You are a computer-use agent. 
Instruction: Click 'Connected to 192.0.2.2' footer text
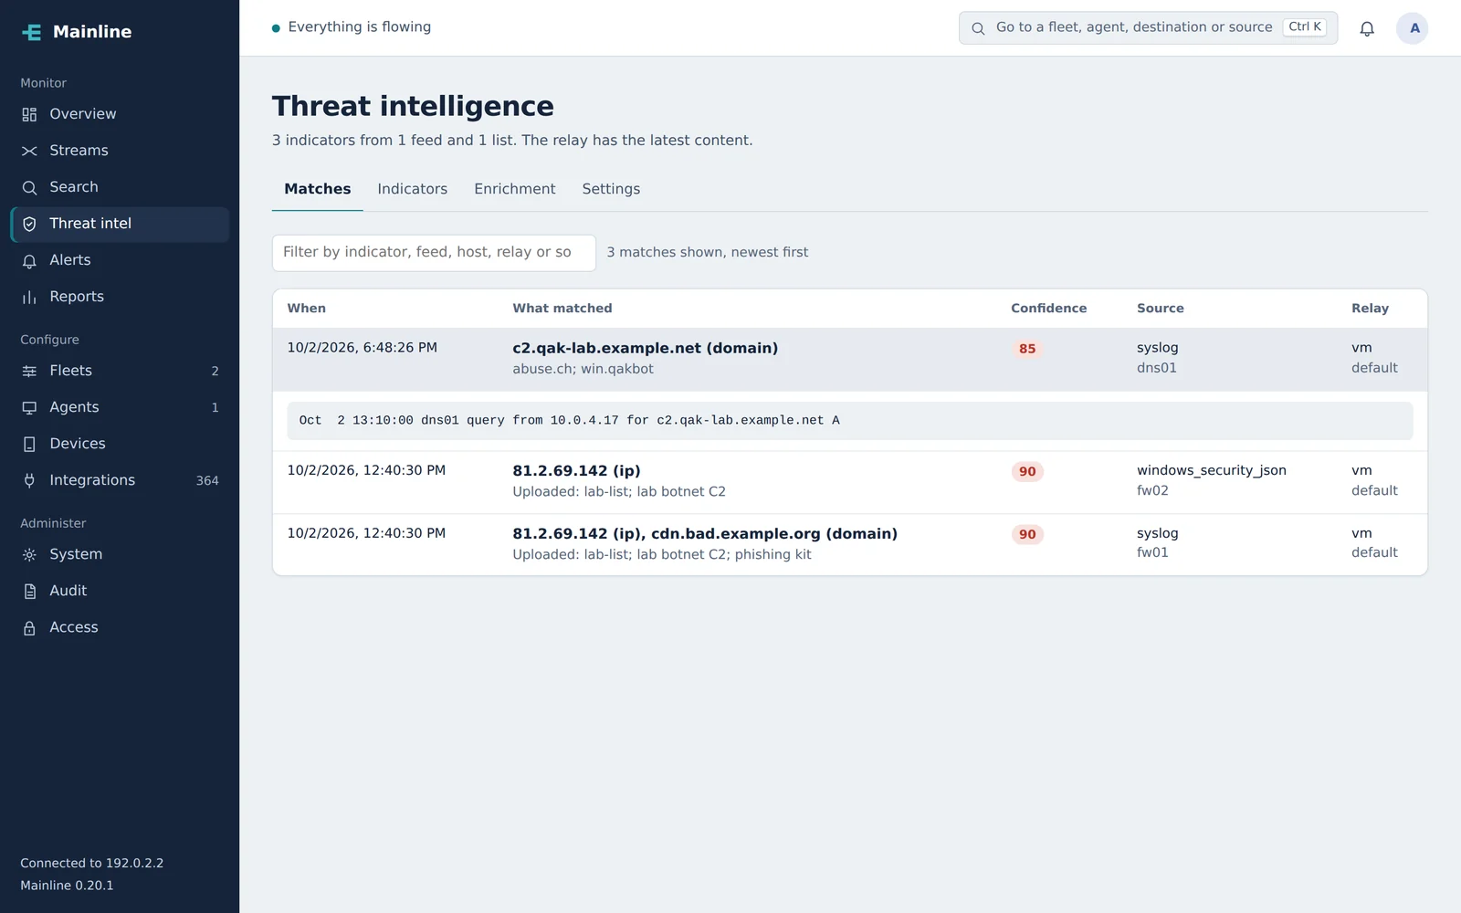[x=91, y=863]
